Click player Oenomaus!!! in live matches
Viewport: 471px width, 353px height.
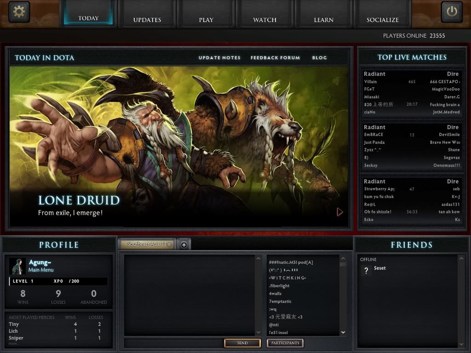pyautogui.click(x=446, y=165)
